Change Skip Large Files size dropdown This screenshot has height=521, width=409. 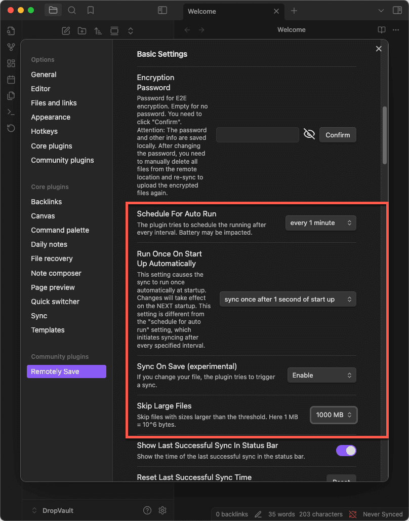coord(334,415)
